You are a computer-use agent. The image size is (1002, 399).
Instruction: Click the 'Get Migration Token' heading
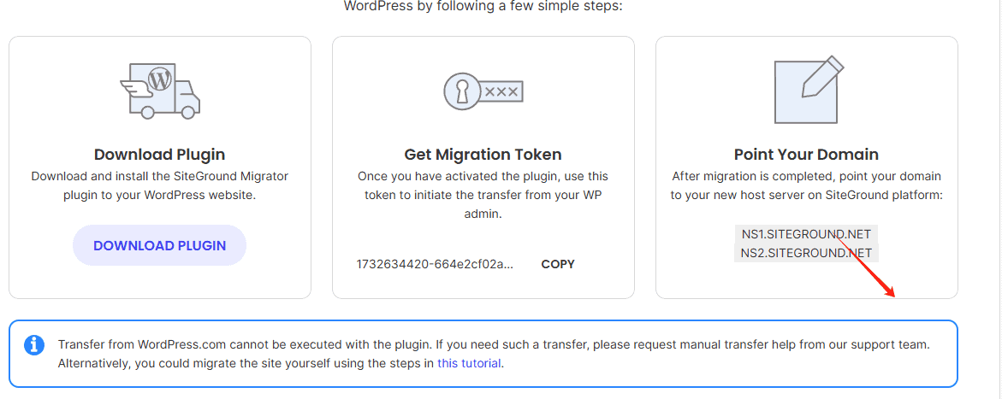483,155
